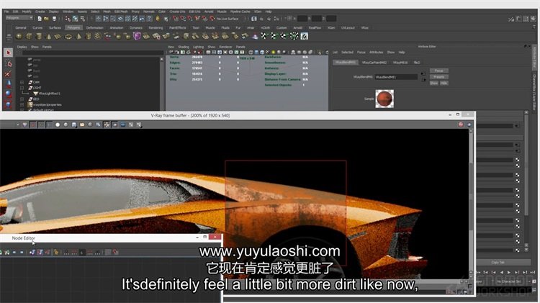The height and width of the screenshot is (303, 540).
Task: Click the Save Scene icon
Action: 54,19
